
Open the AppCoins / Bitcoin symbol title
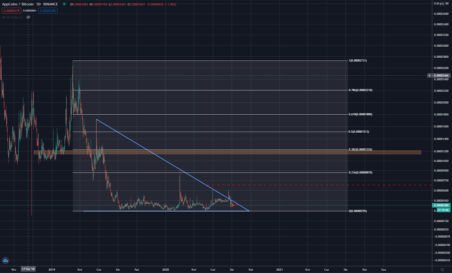point(18,4)
